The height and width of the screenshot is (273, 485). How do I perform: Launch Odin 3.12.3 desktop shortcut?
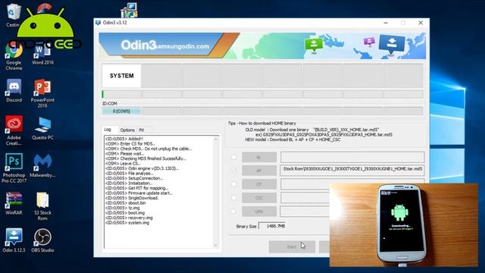14,240
